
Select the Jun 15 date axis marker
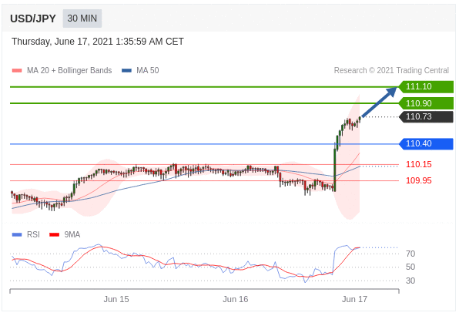pyautogui.click(x=116, y=299)
